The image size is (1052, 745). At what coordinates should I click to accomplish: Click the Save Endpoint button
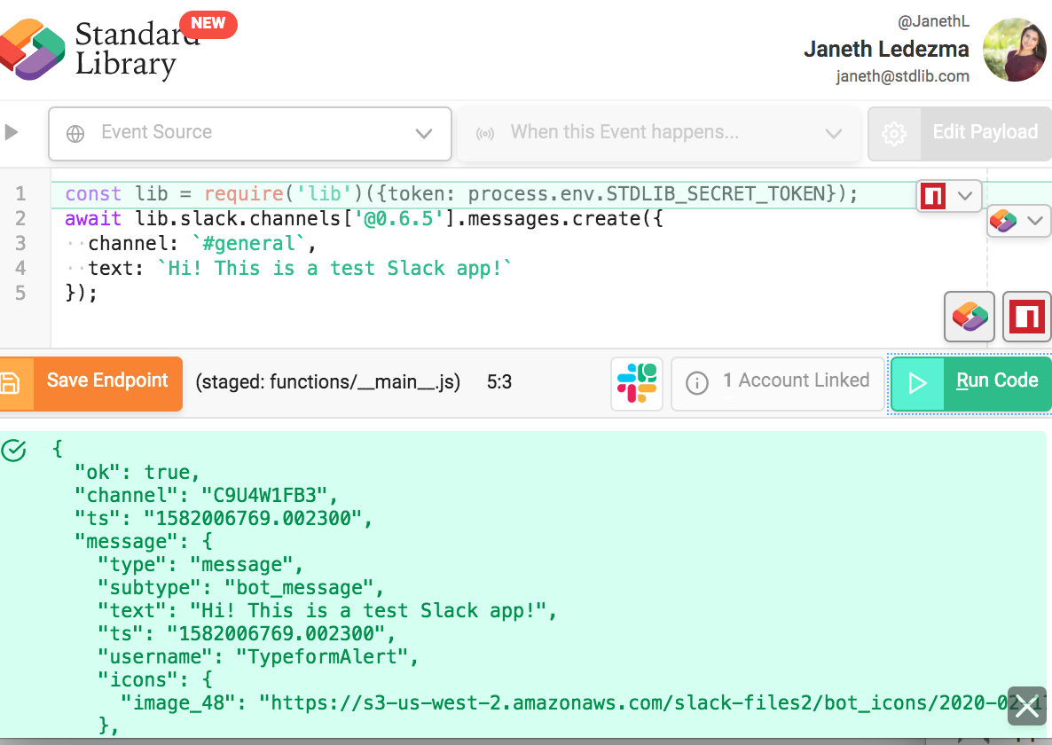pos(91,383)
